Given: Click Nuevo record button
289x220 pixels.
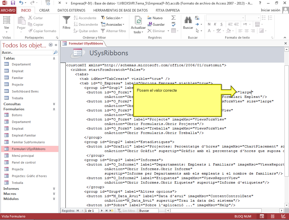Looking at the screenshot, I should 155,18.
